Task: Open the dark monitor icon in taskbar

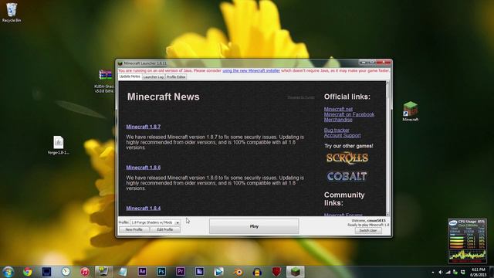Action: [x=46, y=272]
